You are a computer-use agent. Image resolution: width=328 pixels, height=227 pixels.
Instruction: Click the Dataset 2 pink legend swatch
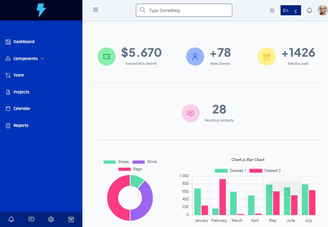pyautogui.click(x=256, y=171)
